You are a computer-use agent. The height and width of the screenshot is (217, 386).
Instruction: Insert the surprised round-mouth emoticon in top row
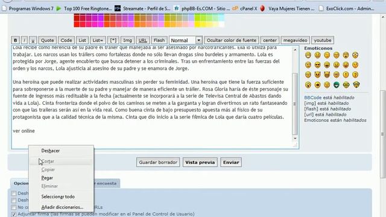tap(346, 55)
